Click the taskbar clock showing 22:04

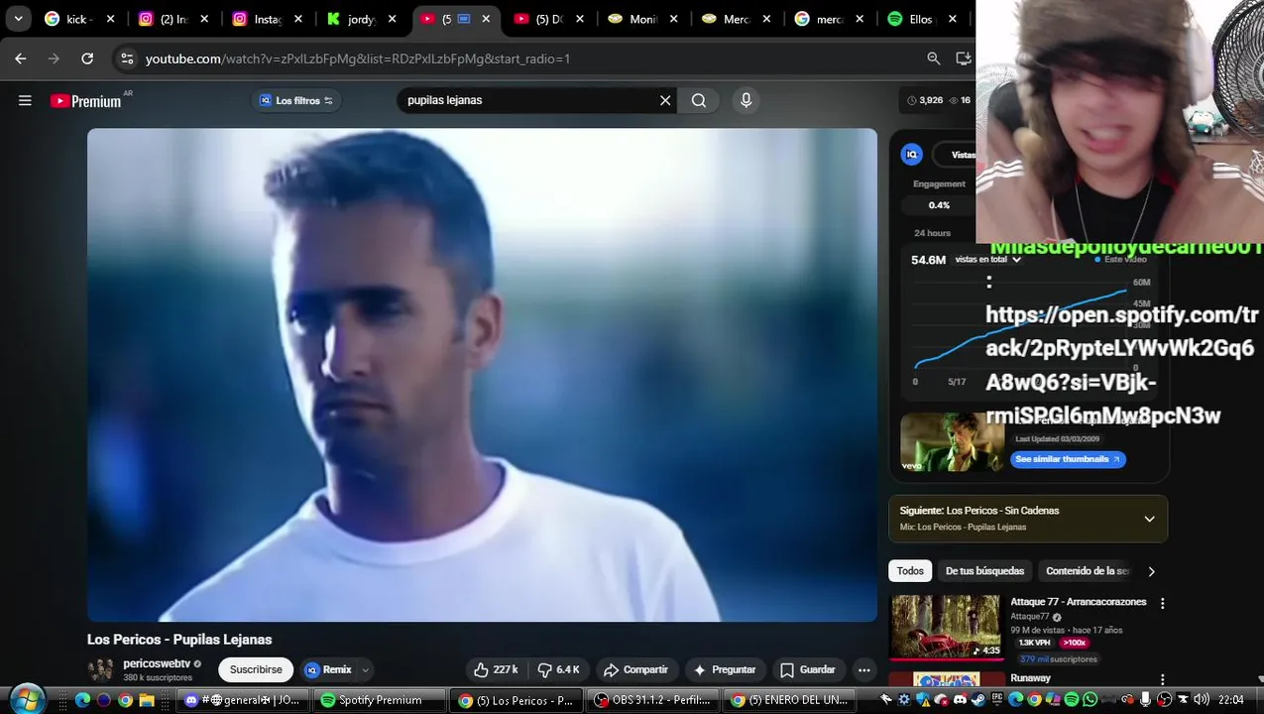(x=1230, y=699)
